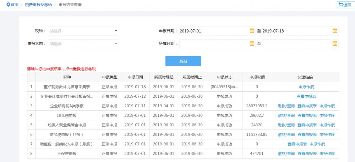Image resolution: width=355 pixels, height=162 pixels.
Task: Click 查看申报表 for 社保费申报
Action: click(x=307, y=154)
